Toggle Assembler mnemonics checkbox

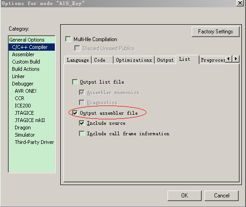(82, 92)
